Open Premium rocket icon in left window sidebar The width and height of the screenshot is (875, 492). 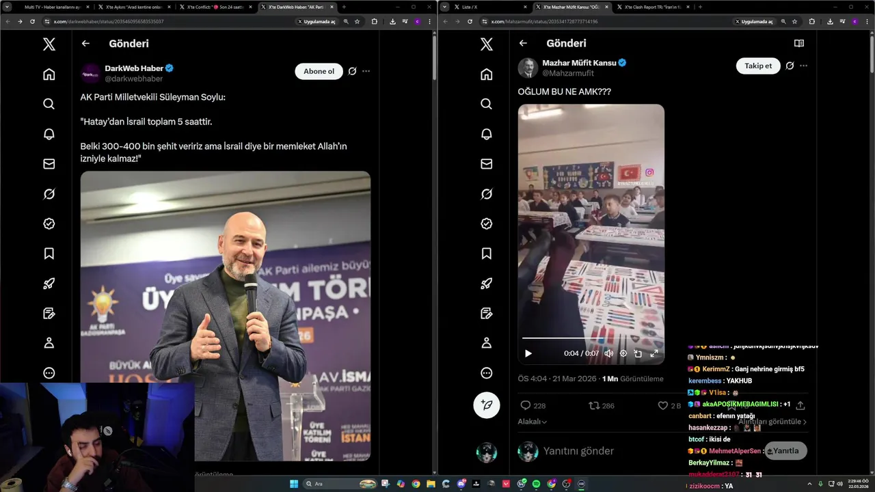(49, 284)
